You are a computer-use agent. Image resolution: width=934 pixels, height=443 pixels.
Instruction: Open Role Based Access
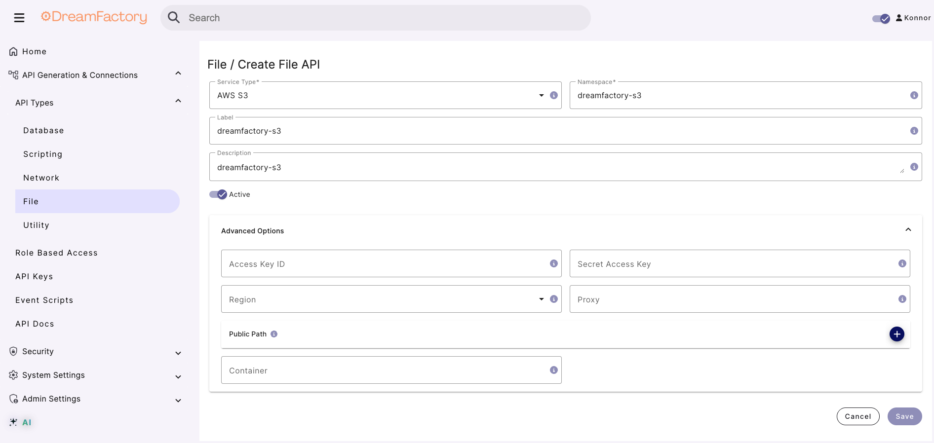56,253
